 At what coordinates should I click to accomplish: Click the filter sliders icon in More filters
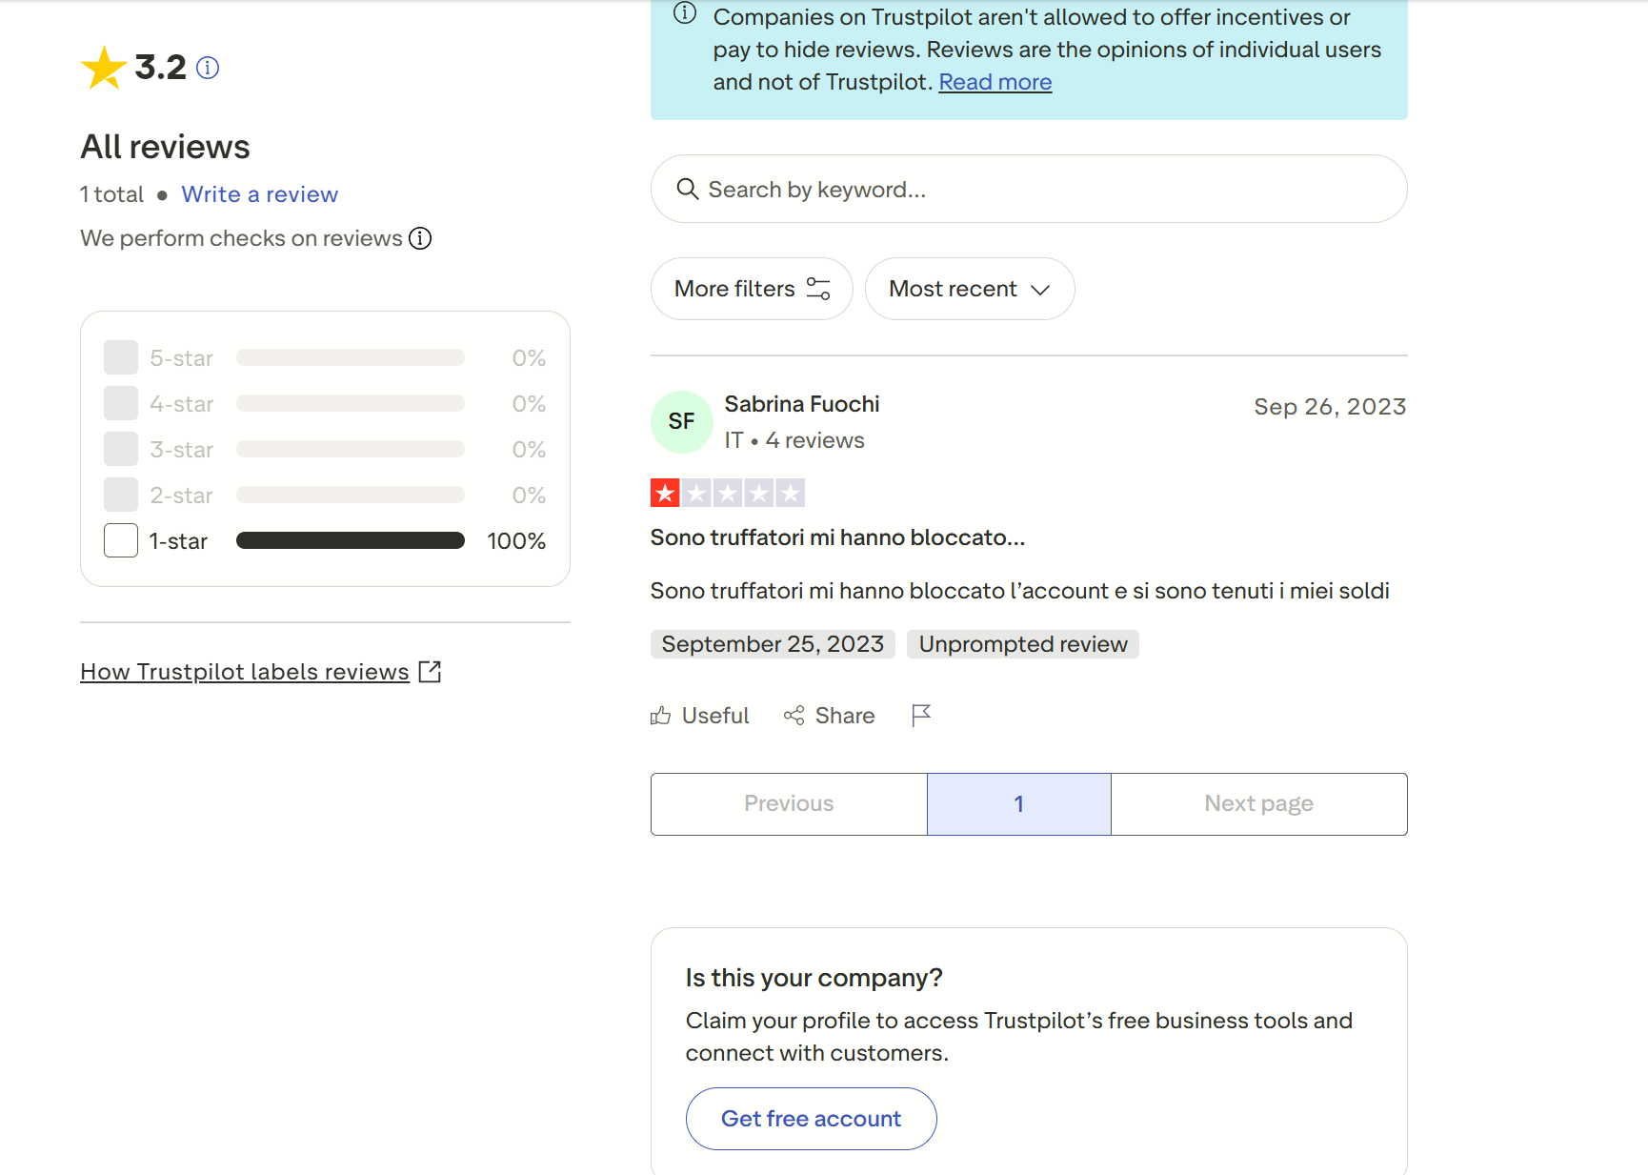pyautogui.click(x=818, y=289)
